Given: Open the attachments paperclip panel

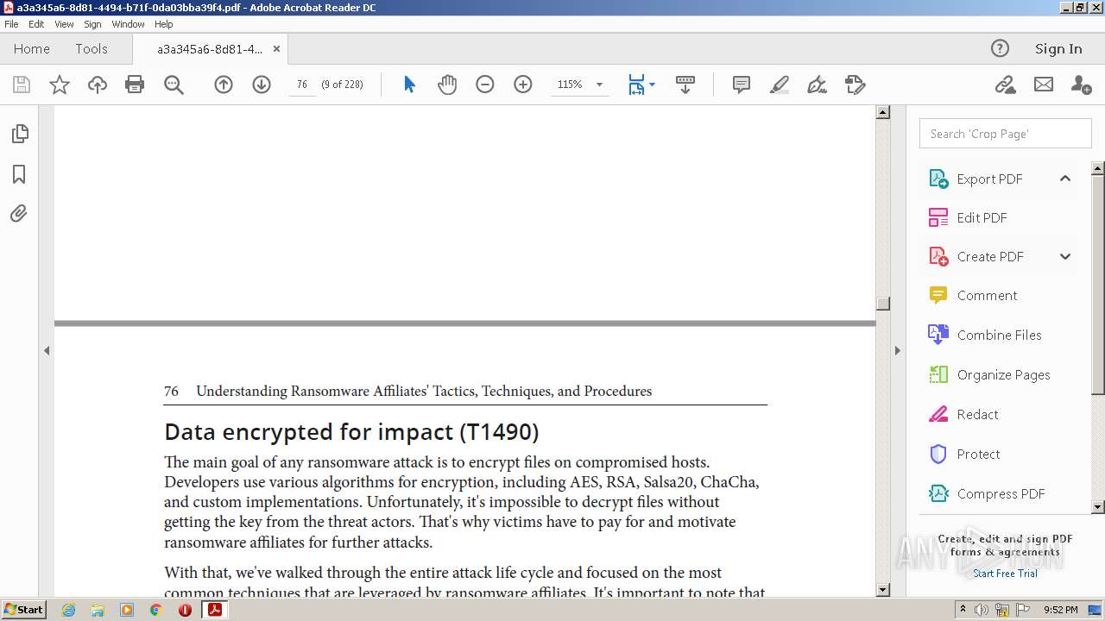Looking at the screenshot, I should (x=19, y=213).
